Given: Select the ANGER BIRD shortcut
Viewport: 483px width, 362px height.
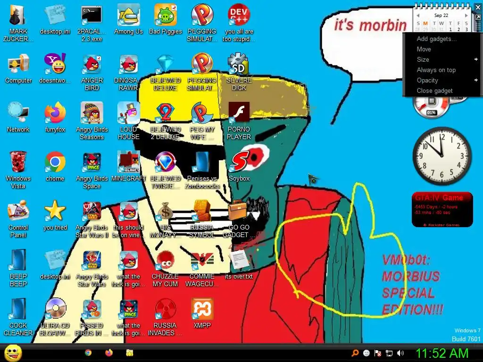Looking at the screenshot, I should point(92,72).
